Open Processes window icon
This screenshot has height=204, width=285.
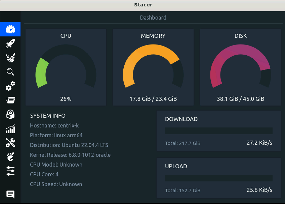click(10, 100)
